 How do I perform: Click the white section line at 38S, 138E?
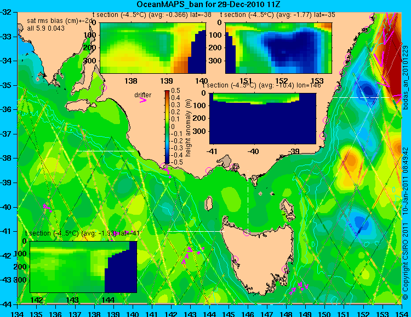pyautogui.click(x=105, y=151)
